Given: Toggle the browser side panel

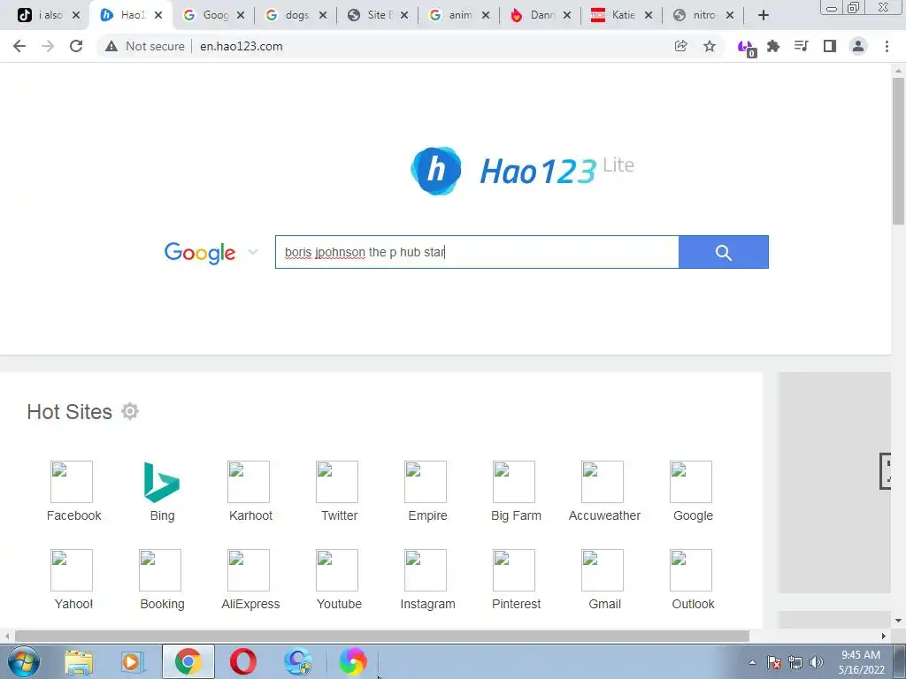Looking at the screenshot, I should (x=830, y=46).
